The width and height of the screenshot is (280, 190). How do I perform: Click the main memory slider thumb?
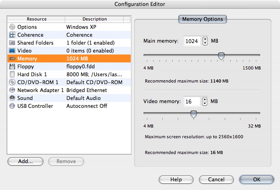(221, 56)
